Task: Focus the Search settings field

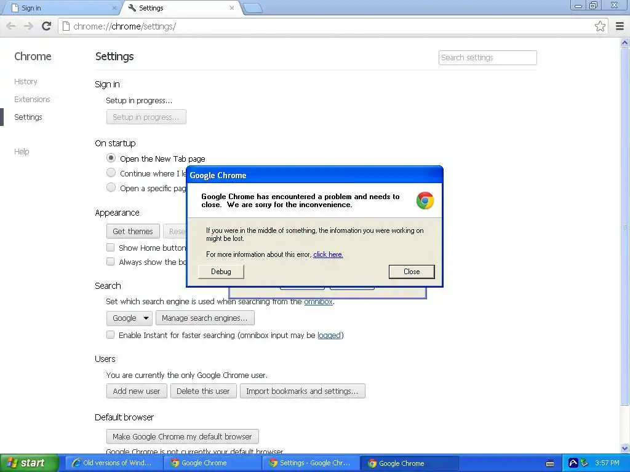Action: [487, 58]
